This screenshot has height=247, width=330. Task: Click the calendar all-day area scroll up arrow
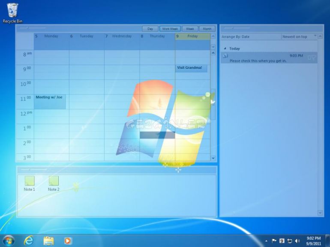point(213,36)
